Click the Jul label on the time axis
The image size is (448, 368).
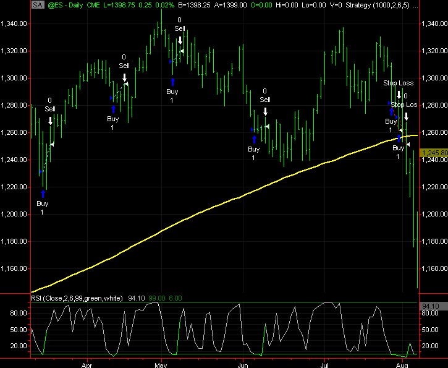tap(324, 365)
